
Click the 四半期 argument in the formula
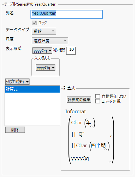[x=98, y=145]
